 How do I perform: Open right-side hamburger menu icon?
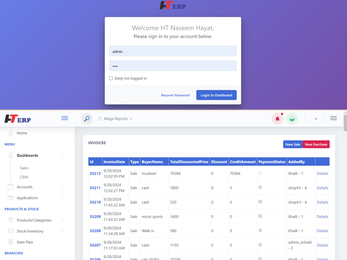(x=333, y=118)
